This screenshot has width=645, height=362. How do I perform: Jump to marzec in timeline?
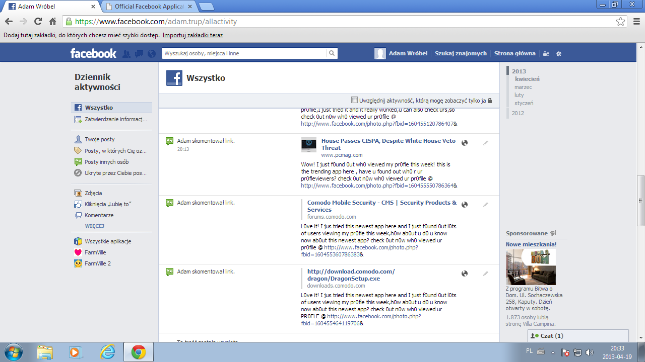tap(523, 87)
